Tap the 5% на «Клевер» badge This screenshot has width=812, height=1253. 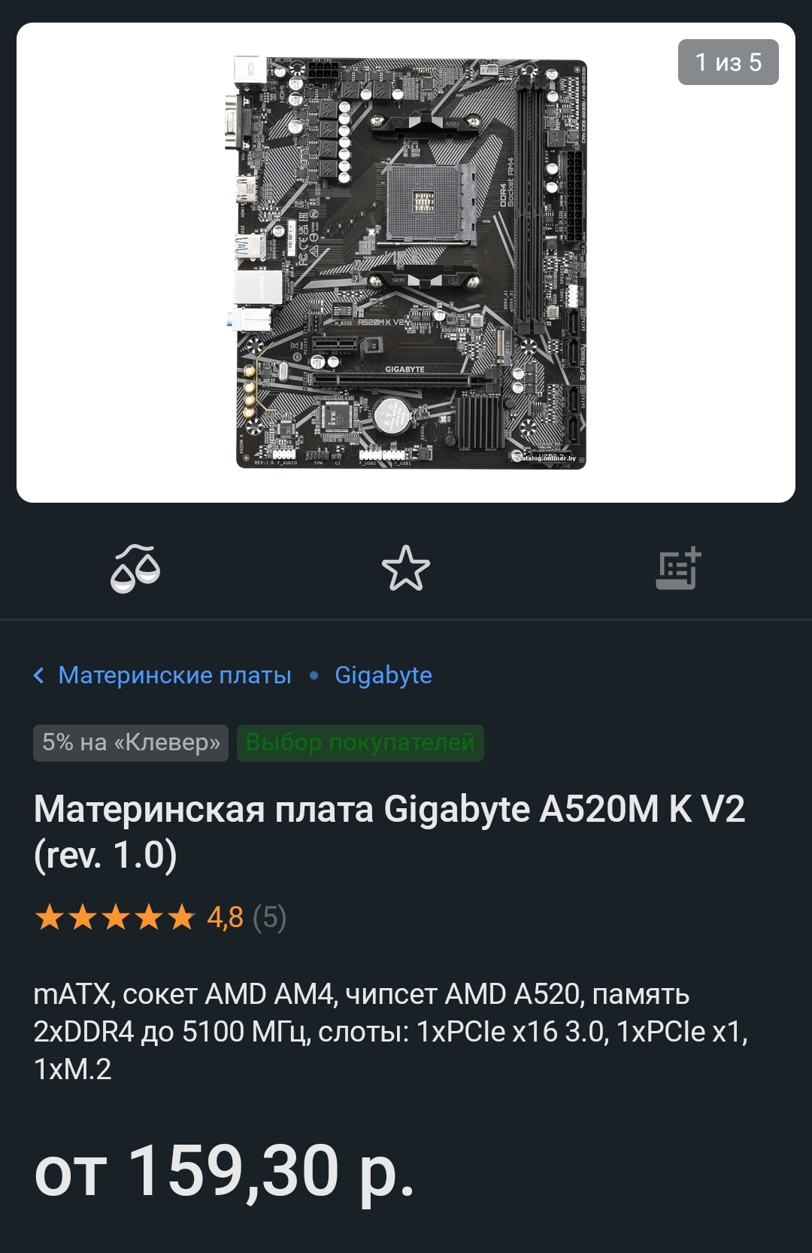(x=131, y=743)
